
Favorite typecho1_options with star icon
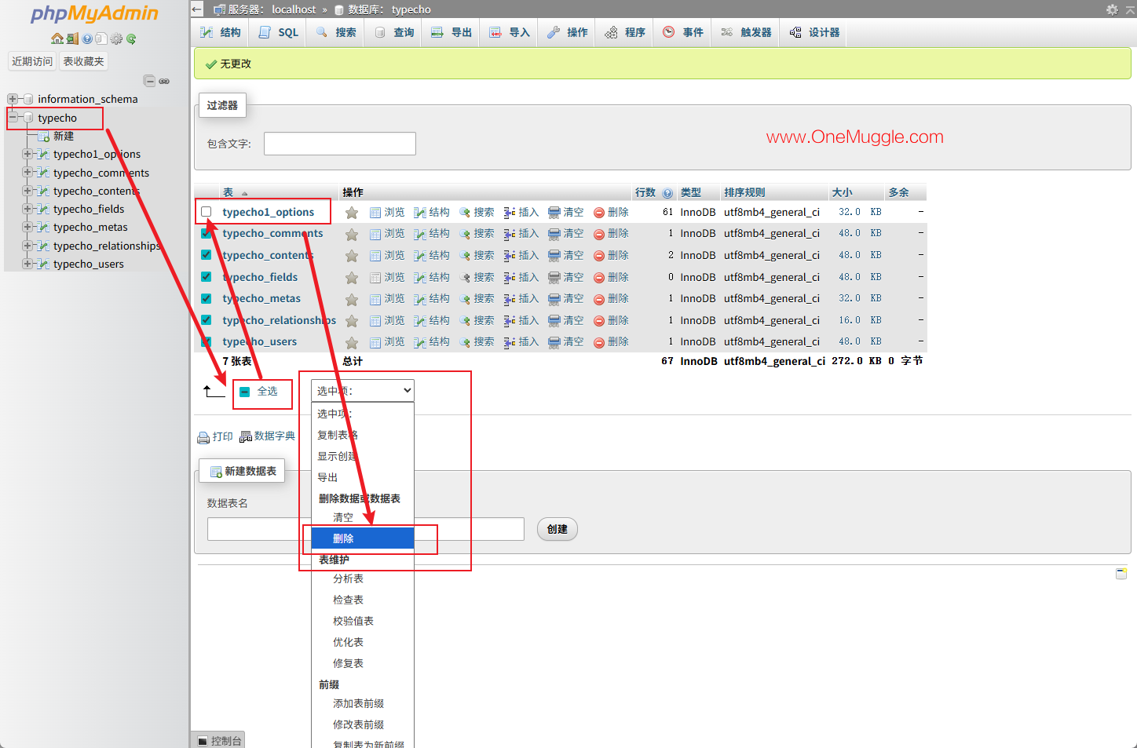click(352, 213)
